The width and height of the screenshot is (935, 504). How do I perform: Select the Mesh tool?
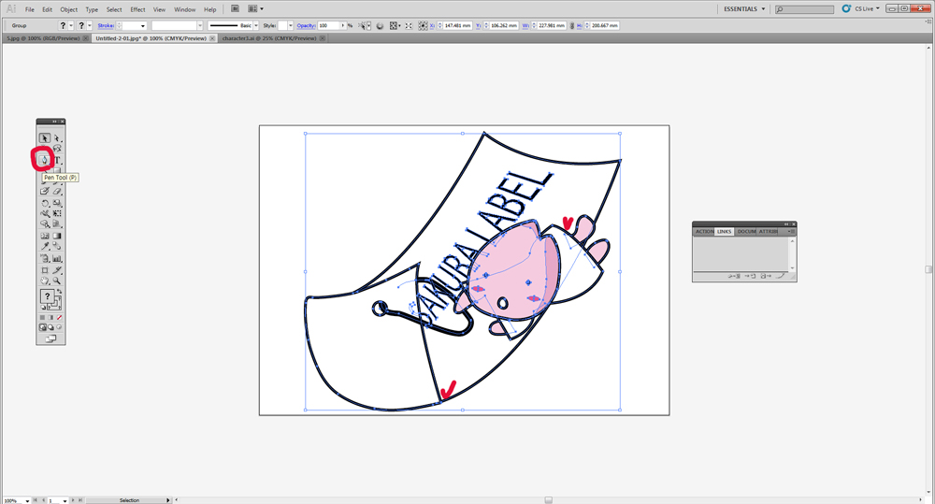(45, 236)
